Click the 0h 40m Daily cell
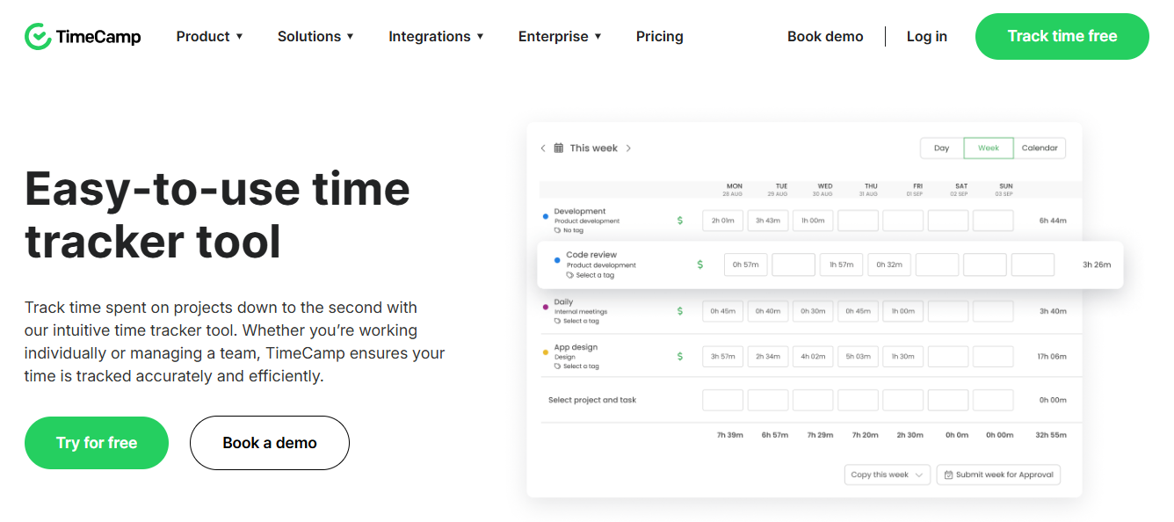The image size is (1174, 522). (768, 311)
